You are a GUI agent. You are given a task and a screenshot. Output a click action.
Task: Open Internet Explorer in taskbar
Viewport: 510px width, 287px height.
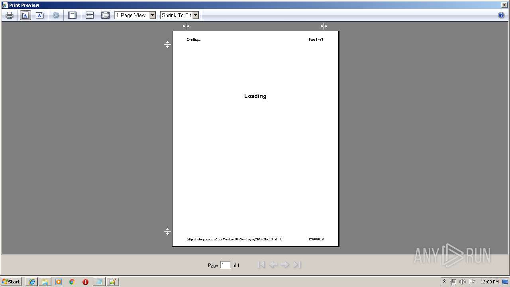[x=32, y=282]
